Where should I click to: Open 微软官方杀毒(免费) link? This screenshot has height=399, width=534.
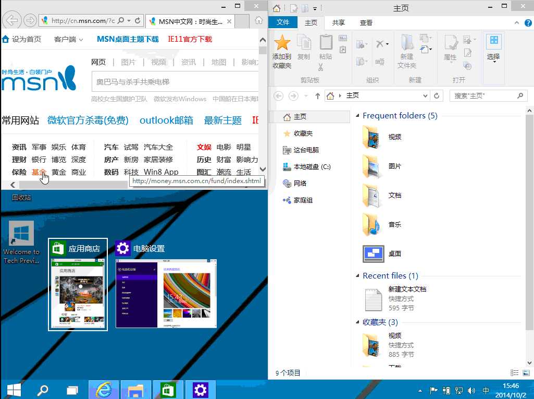tap(88, 120)
